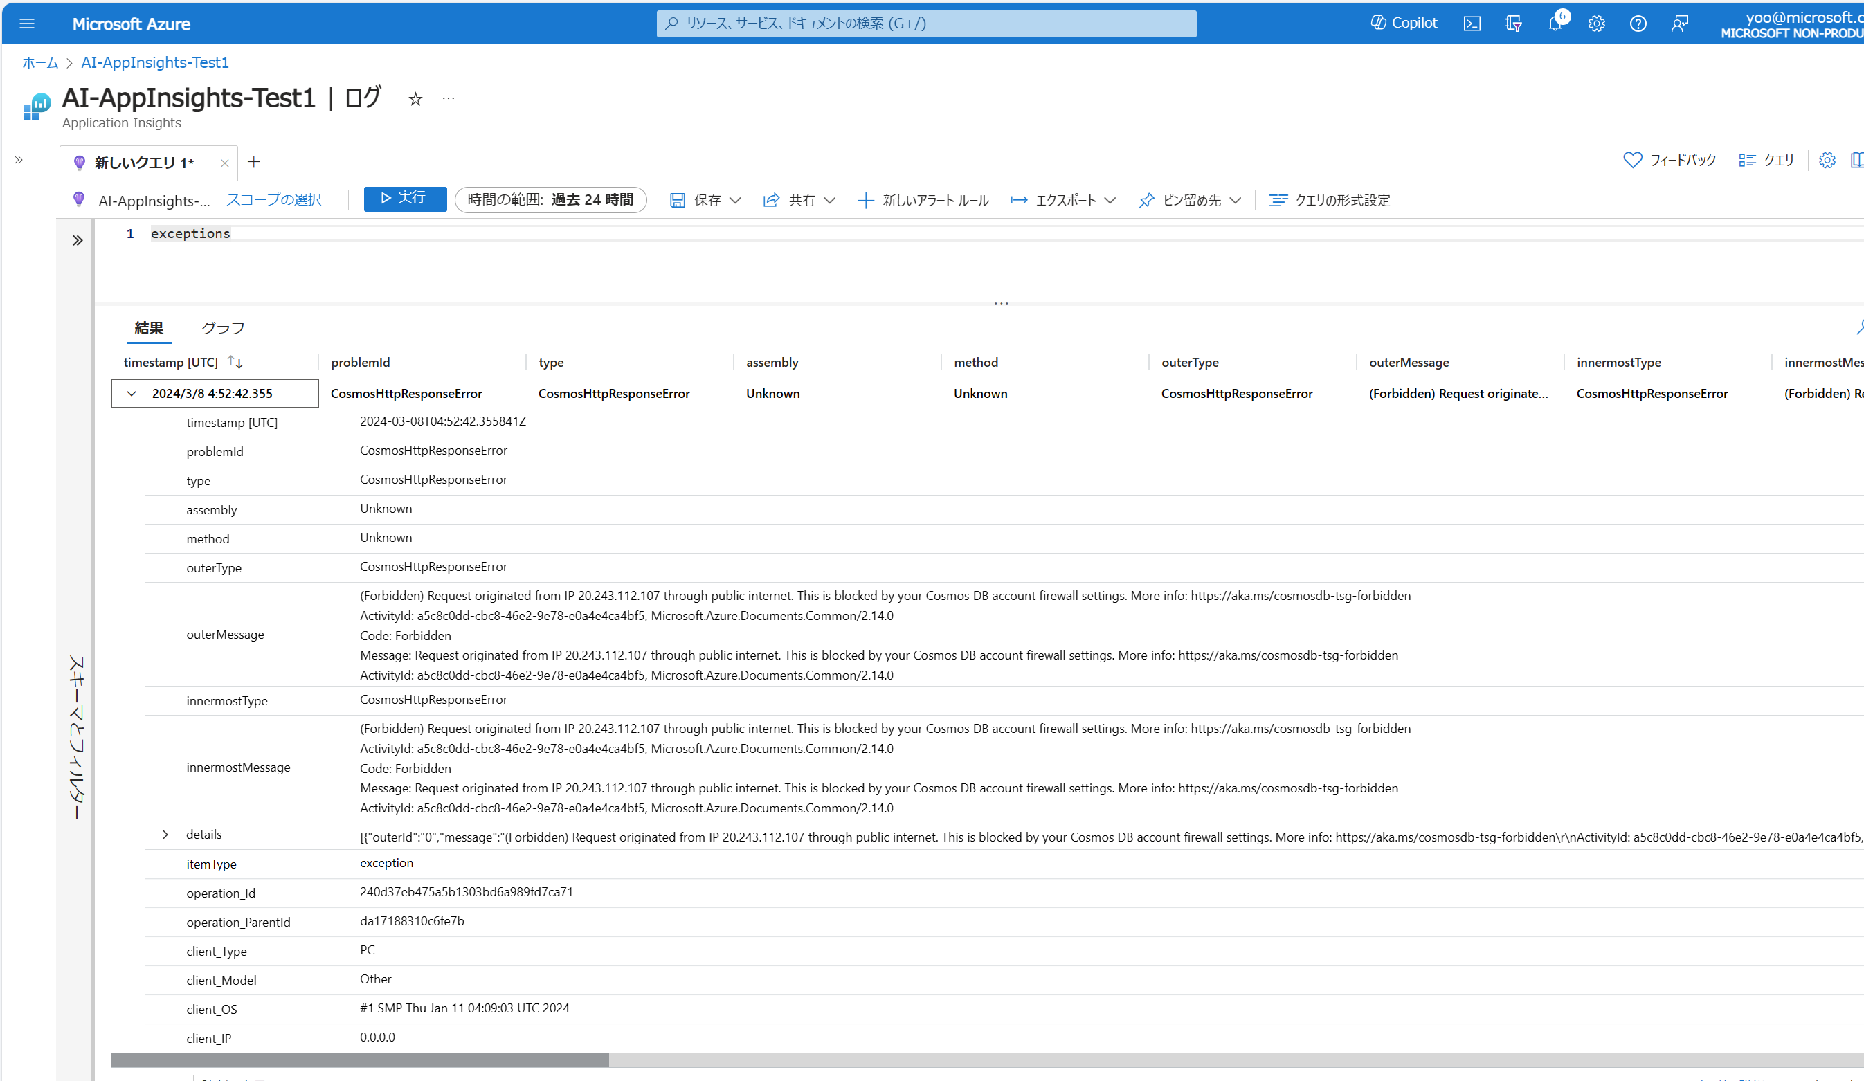Image resolution: width=1864 pixels, height=1081 pixels.
Task: Open the directory filter icon
Action: click(1512, 23)
